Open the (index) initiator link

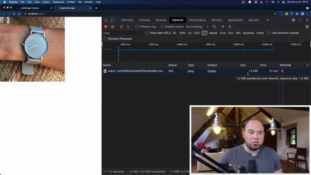[212, 71]
